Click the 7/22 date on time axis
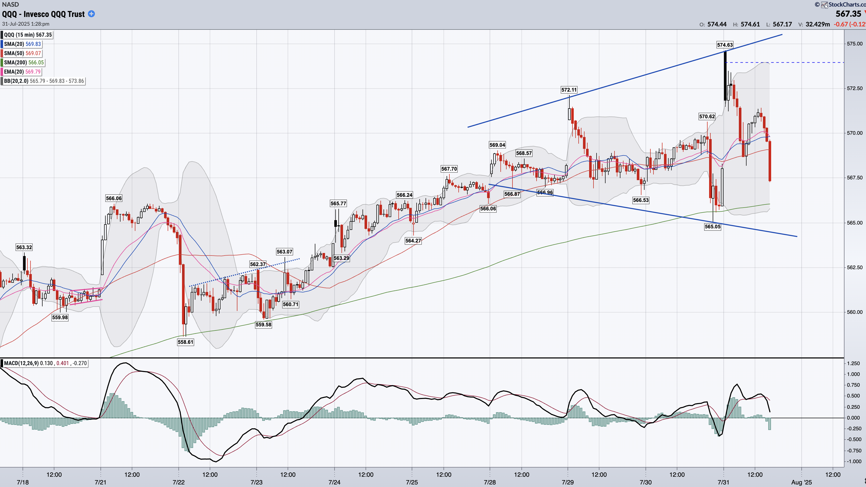This screenshot has height=487, width=866. (x=178, y=482)
